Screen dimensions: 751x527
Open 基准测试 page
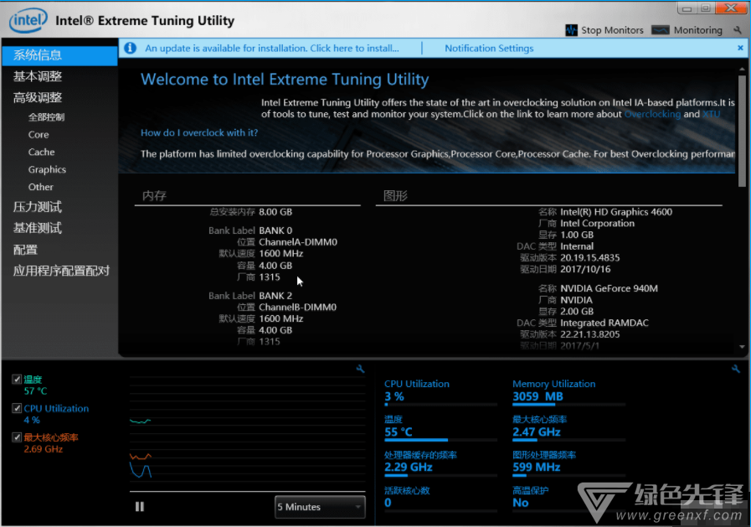(38, 228)
